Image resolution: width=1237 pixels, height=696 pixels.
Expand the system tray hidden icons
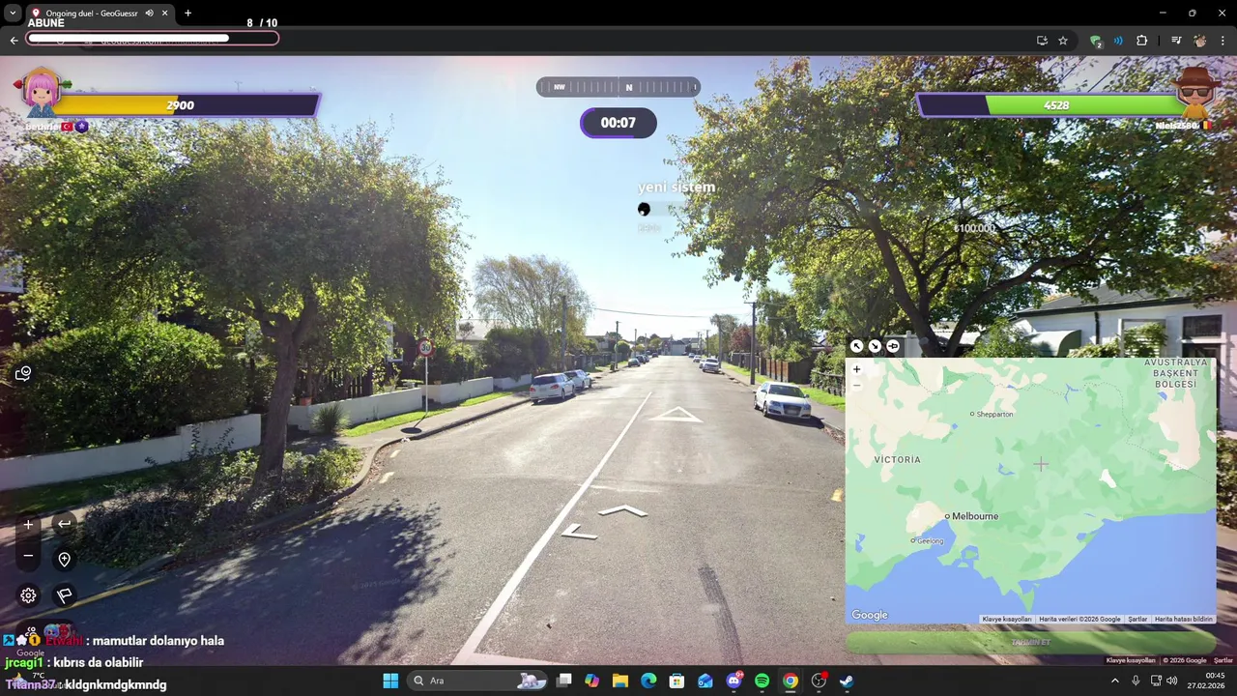pyautogui.click(x=1114, y=681)
